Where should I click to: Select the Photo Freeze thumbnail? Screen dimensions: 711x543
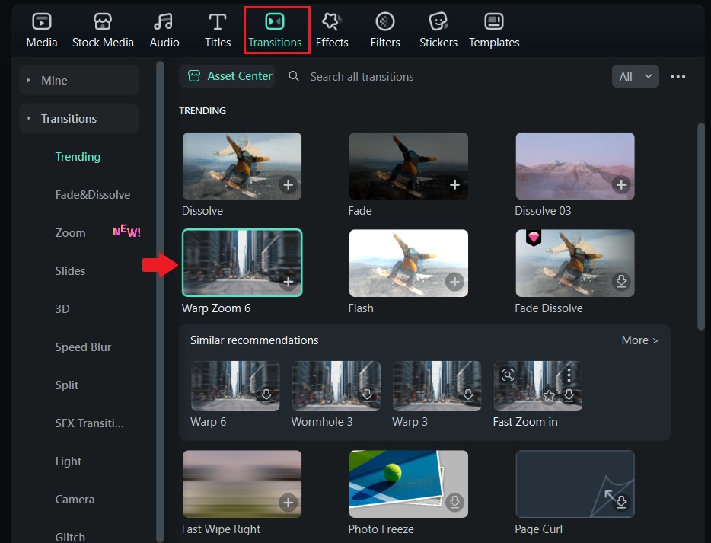tap(409, 484)
